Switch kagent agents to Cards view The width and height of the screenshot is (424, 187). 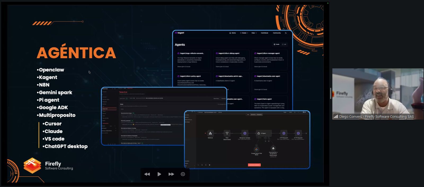(x=276, y=44)
